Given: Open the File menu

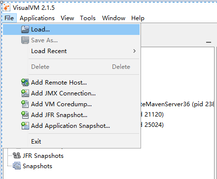Looking at the screenshot, I should [9, 18].
